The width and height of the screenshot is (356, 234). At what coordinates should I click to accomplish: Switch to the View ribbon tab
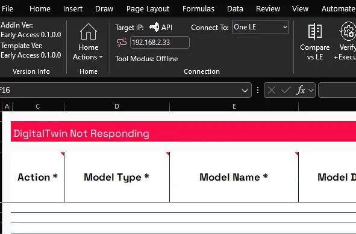(300, 8)
